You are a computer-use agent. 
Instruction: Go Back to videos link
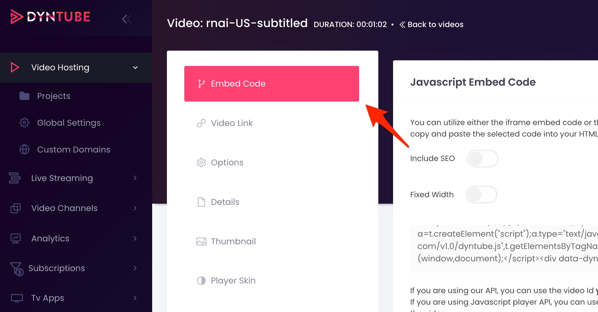(431, 24)
